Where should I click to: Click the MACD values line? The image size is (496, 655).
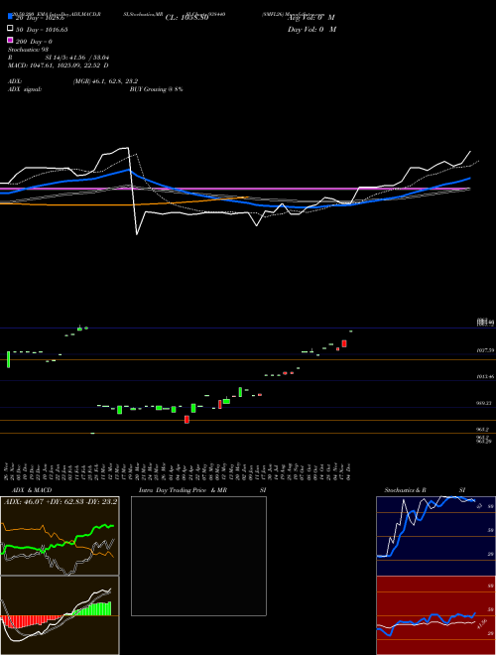click(x=59, y=65)
